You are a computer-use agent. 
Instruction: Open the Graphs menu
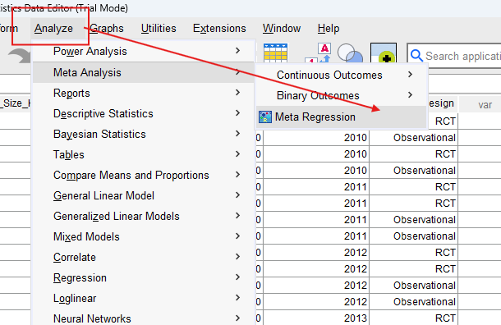(x=107, y=29)
